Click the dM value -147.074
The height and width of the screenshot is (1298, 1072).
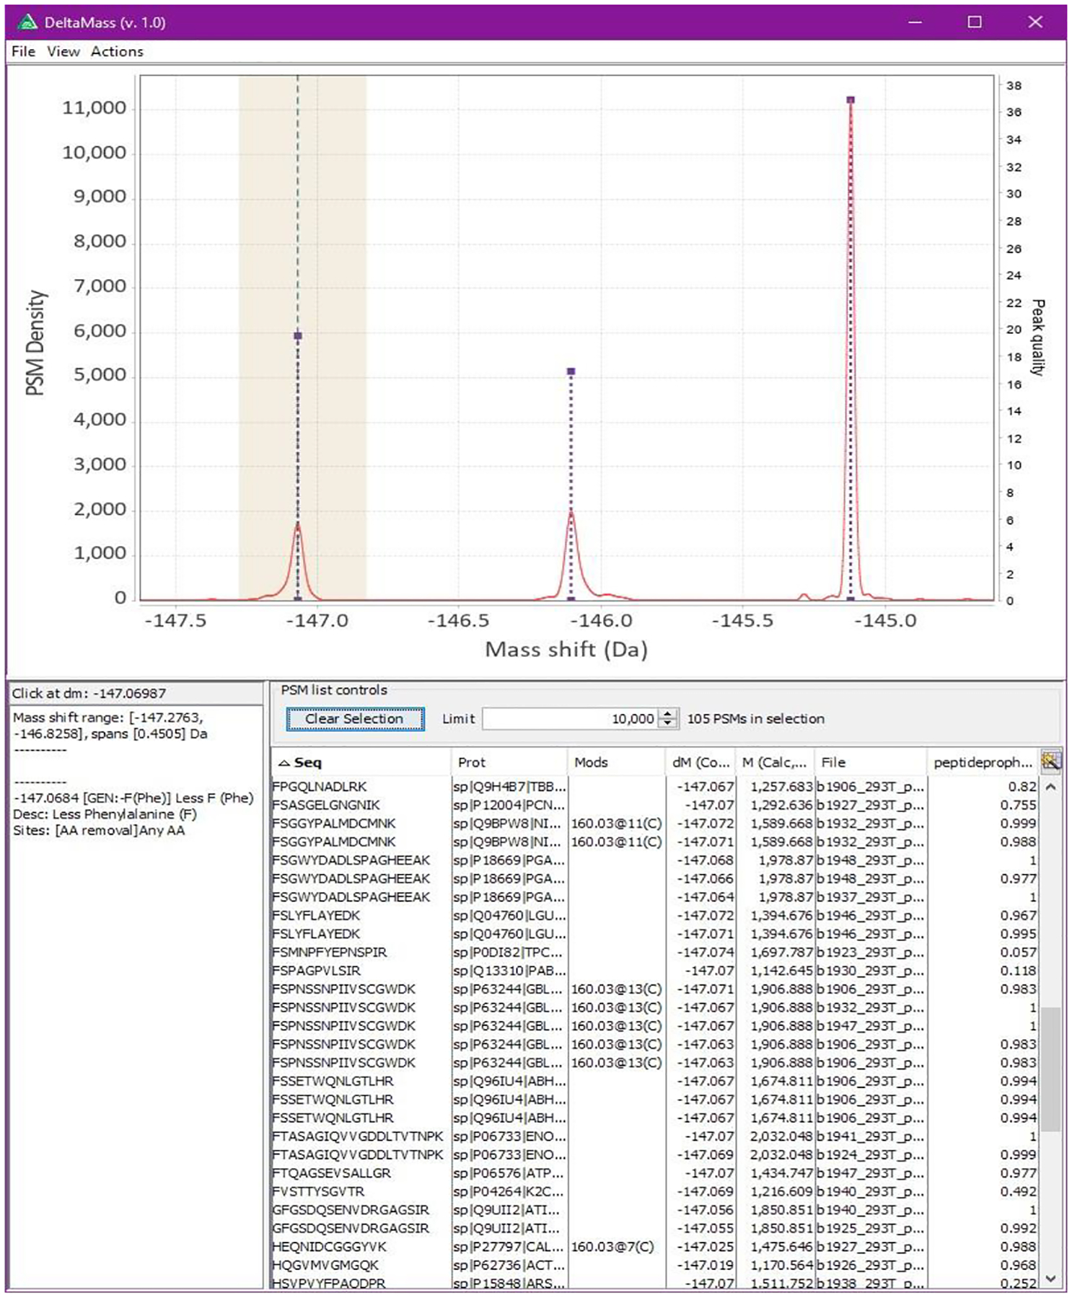point(705,952)
